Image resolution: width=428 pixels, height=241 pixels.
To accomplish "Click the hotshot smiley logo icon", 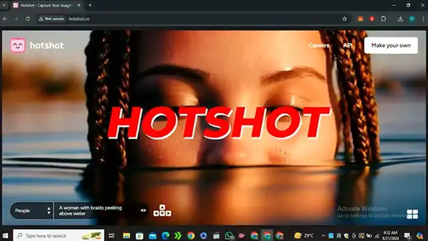I will tap(18, 46).
